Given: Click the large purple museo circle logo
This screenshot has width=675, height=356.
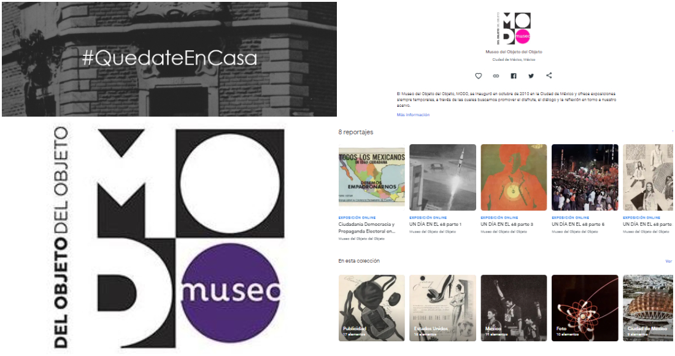Looking at the screenshot, I should [x=231, y=293].
